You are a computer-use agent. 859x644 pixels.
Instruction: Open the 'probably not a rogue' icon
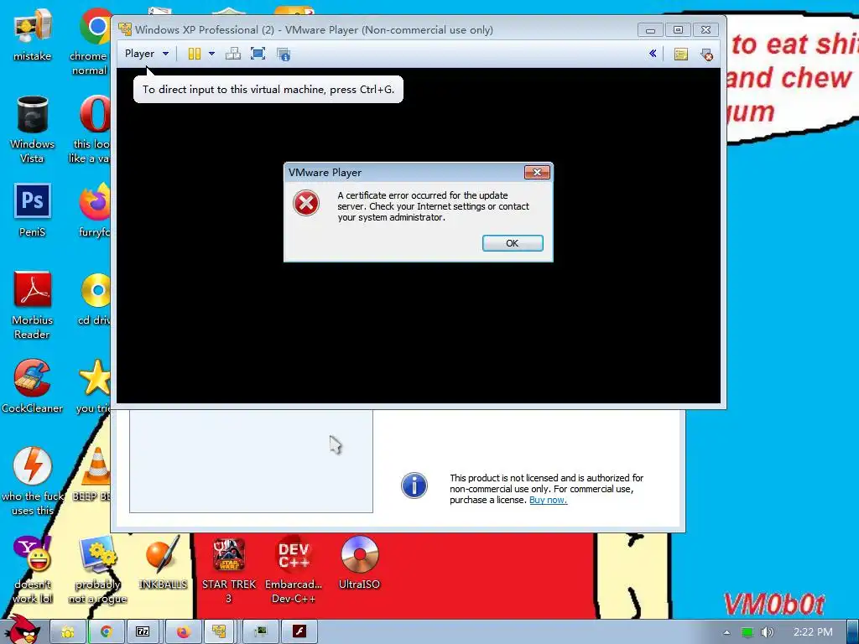(x=97, y=570)
